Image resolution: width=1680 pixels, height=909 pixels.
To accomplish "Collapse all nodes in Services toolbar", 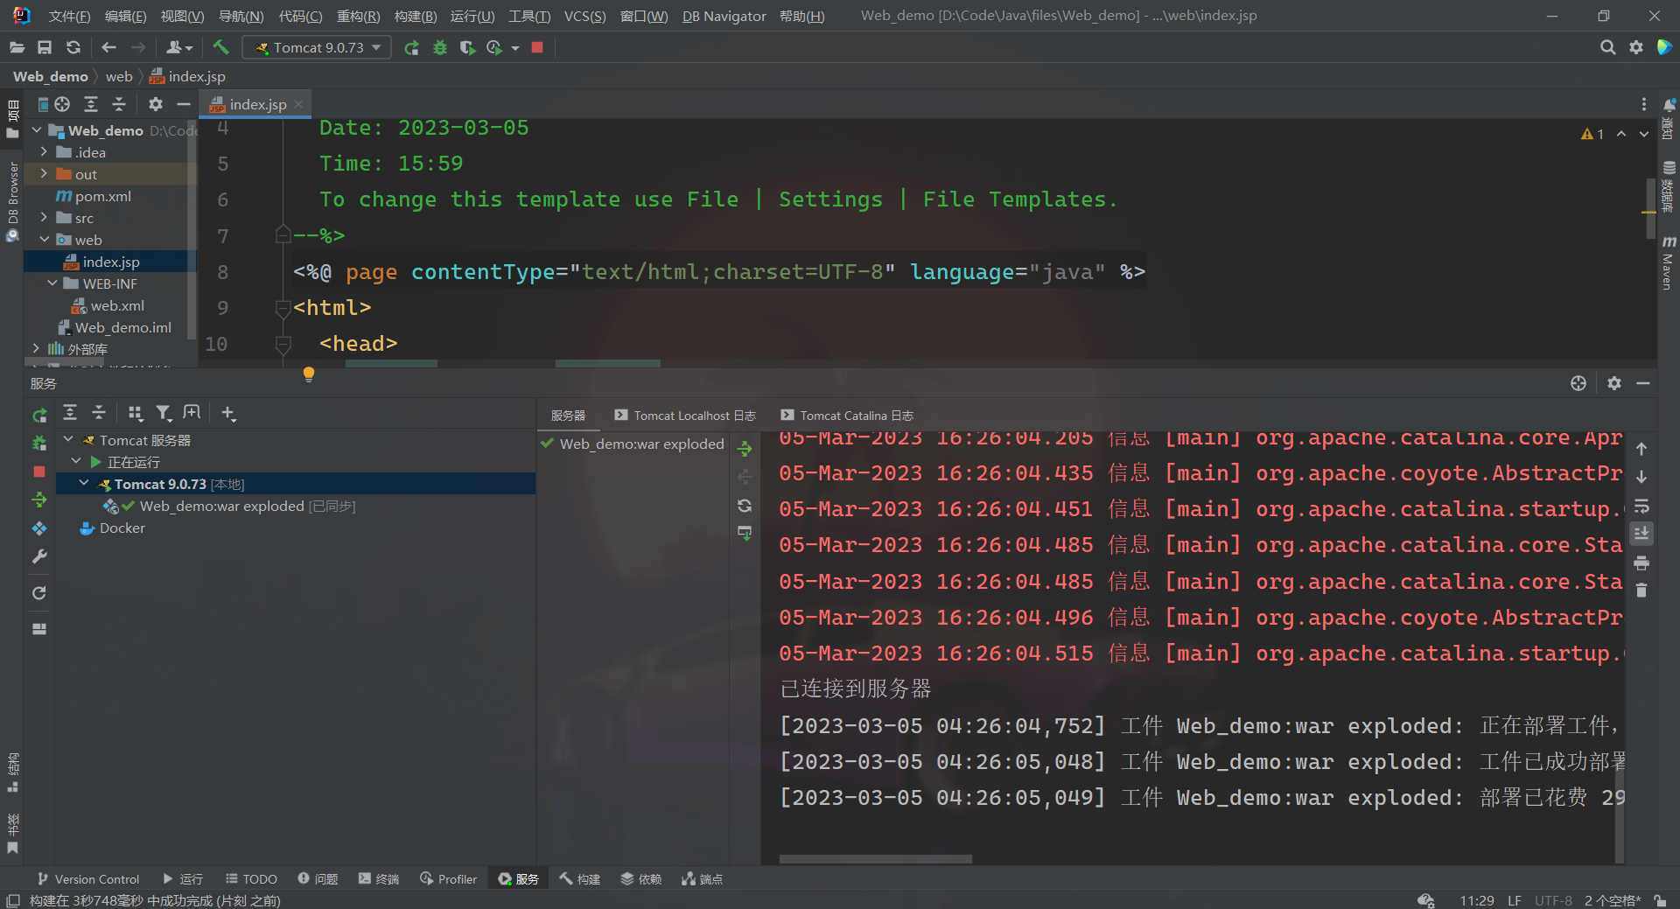I will pos(99,413).
